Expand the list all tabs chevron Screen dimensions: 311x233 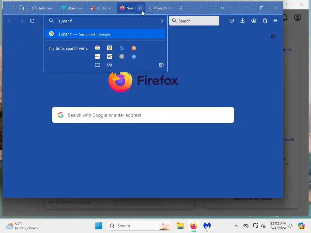pos(223,8)
